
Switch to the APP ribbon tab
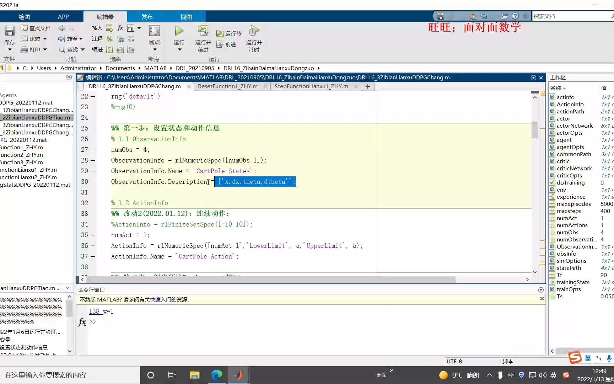[63, 17]
